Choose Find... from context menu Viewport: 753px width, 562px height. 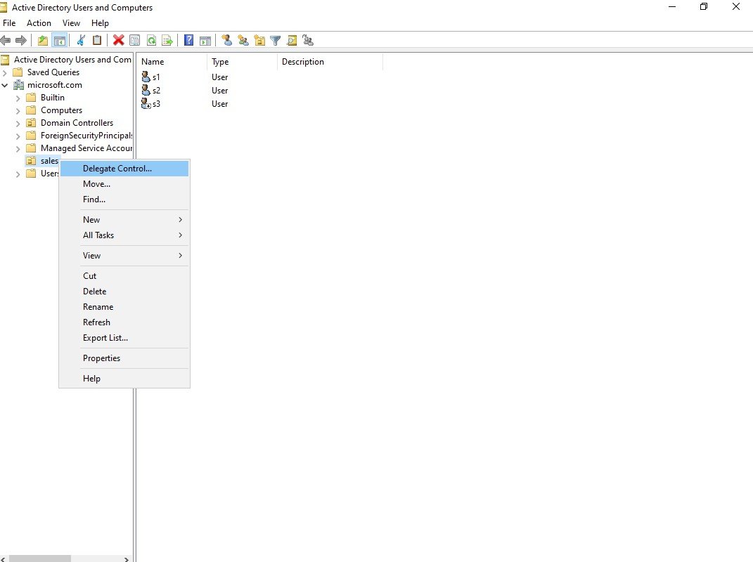pyautogui.click(x=124, y=200)
